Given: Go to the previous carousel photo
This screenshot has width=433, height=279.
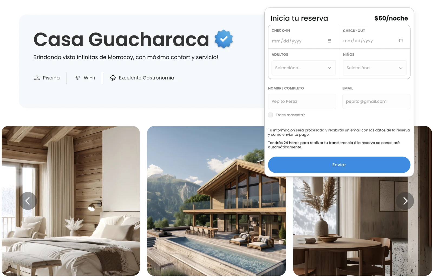Looking at the screenshot, I should click(28, 201).
